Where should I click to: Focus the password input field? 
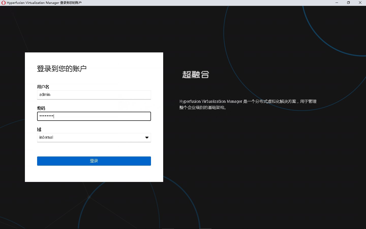pos(94,116)
